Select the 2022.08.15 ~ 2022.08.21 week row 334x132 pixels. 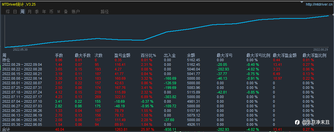tap(167, 74)
